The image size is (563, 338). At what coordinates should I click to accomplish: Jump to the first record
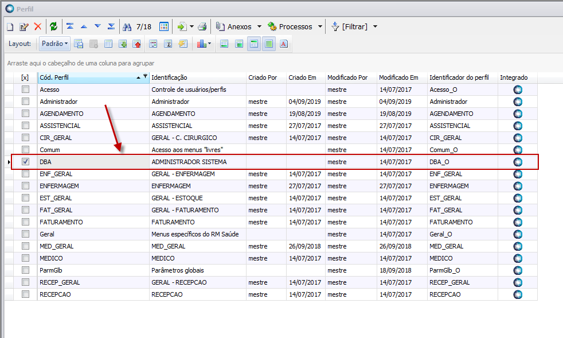70,26
